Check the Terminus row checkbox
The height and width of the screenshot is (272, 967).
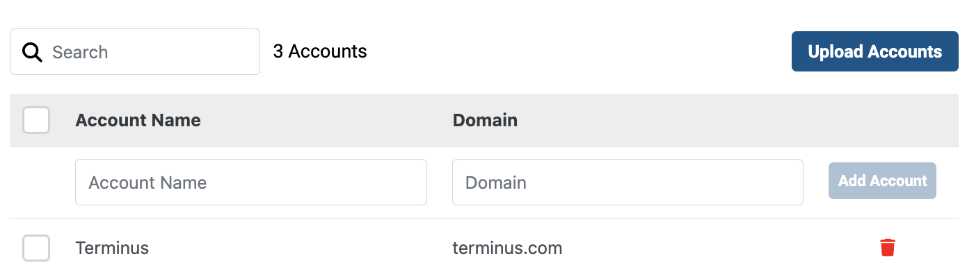coord(36,248)
